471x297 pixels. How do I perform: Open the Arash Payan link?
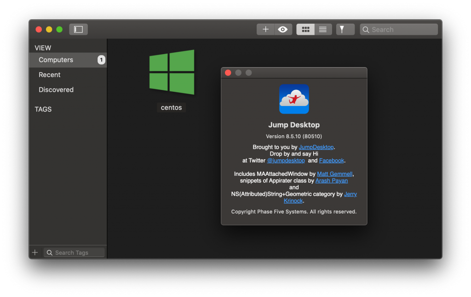pos(331,181)
